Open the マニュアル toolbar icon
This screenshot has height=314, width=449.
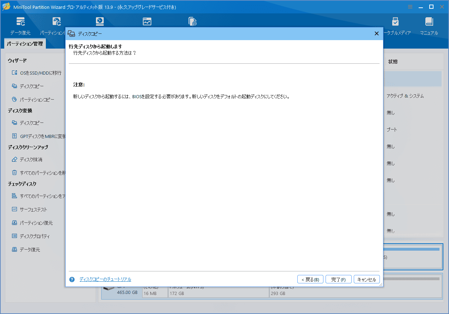click(x=429, y=26)
